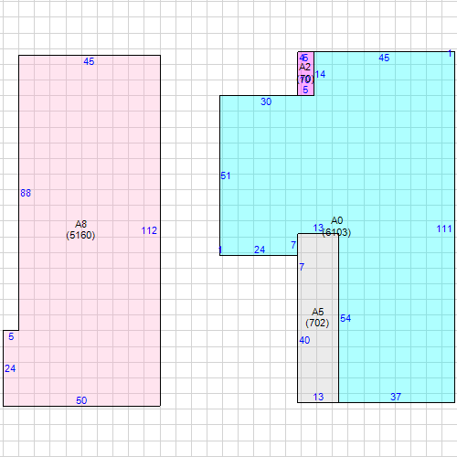Image resolution: width=457 pixels, height=457 pixels.
Task: Click the 14 dimension beside the A2 shape
Action: (320, 74)
